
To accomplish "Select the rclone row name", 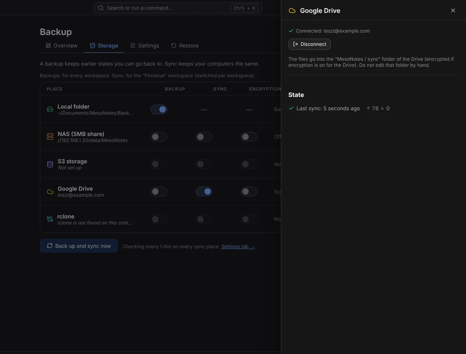I will (x=66, y=216).
